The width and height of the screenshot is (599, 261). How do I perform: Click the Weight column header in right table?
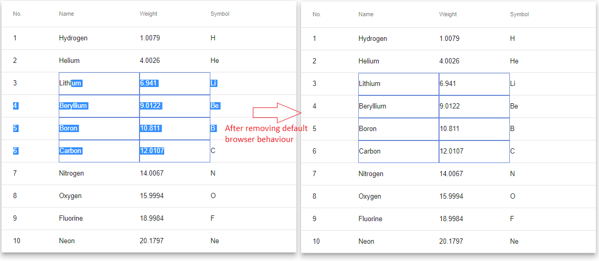pos(448,15)
